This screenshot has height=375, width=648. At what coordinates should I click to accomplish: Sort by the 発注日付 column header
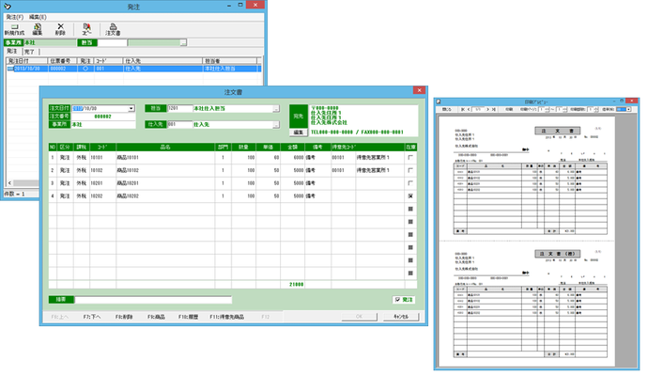point(27,61)
